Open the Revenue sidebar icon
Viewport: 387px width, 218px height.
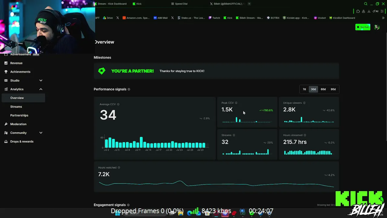[x=6, y=63]
